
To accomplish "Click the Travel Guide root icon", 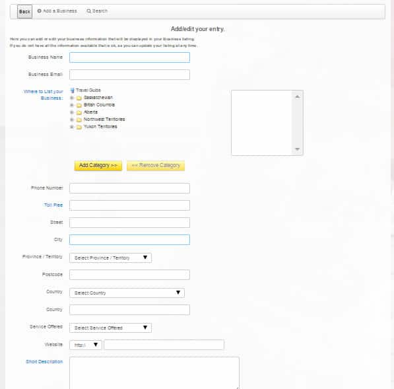I will tap(73, 90).
